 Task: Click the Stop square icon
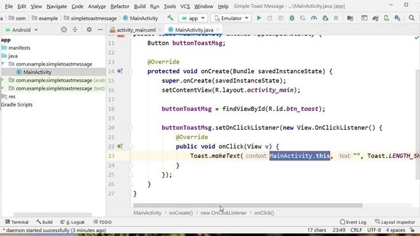336,18
